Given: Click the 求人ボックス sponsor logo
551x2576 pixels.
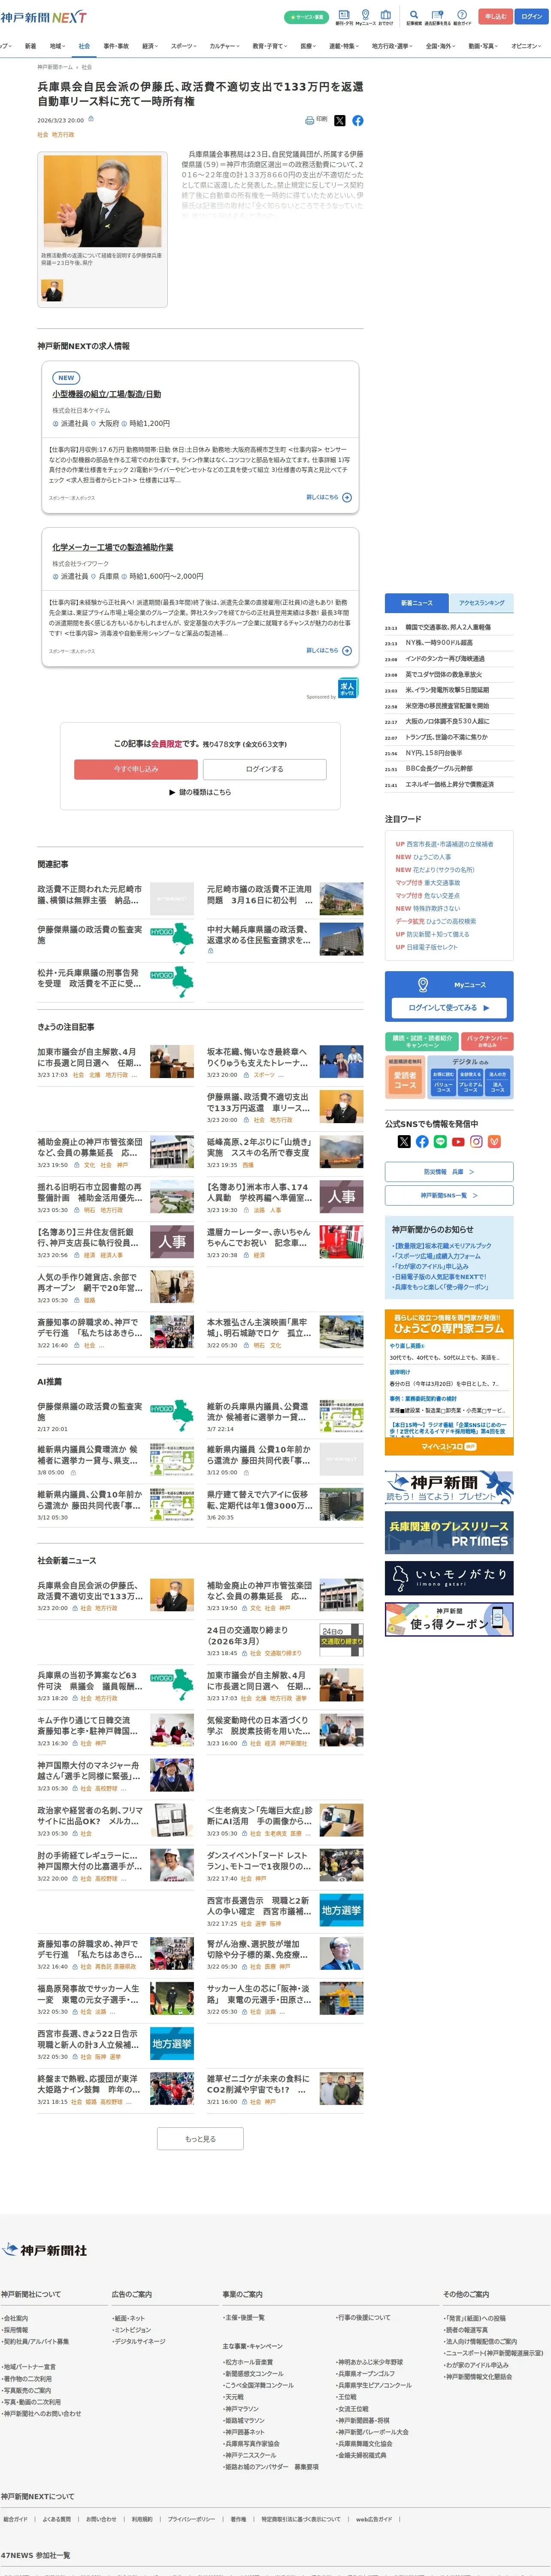Looking at the screenshot, I should pyautogui.click(x=348, y=687).
